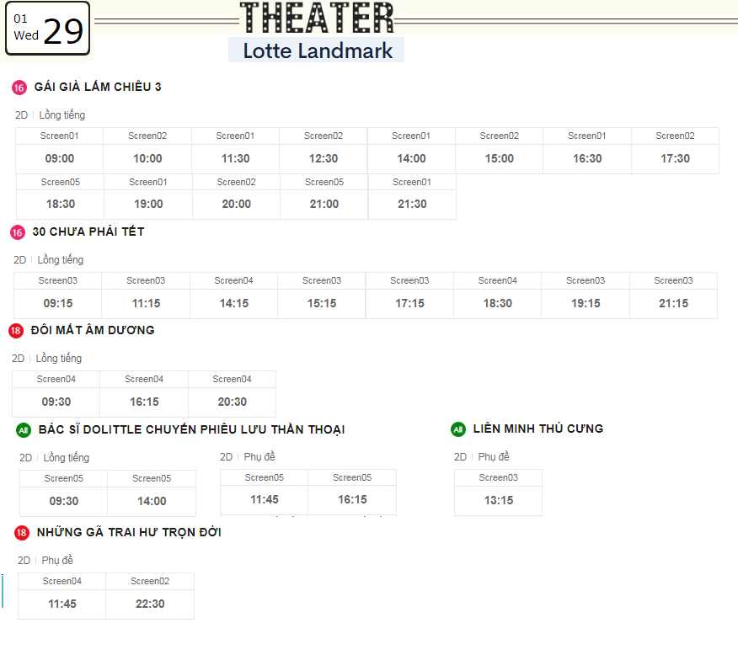Open the Đôi Mắt Âm Dương movie title

point(93,330)
